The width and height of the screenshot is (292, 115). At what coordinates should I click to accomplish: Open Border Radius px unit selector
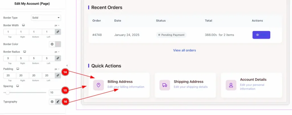click(57, 52)
